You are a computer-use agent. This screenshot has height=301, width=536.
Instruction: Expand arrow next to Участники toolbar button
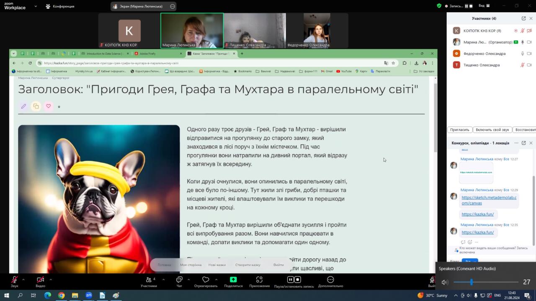[x=163, y=279]
